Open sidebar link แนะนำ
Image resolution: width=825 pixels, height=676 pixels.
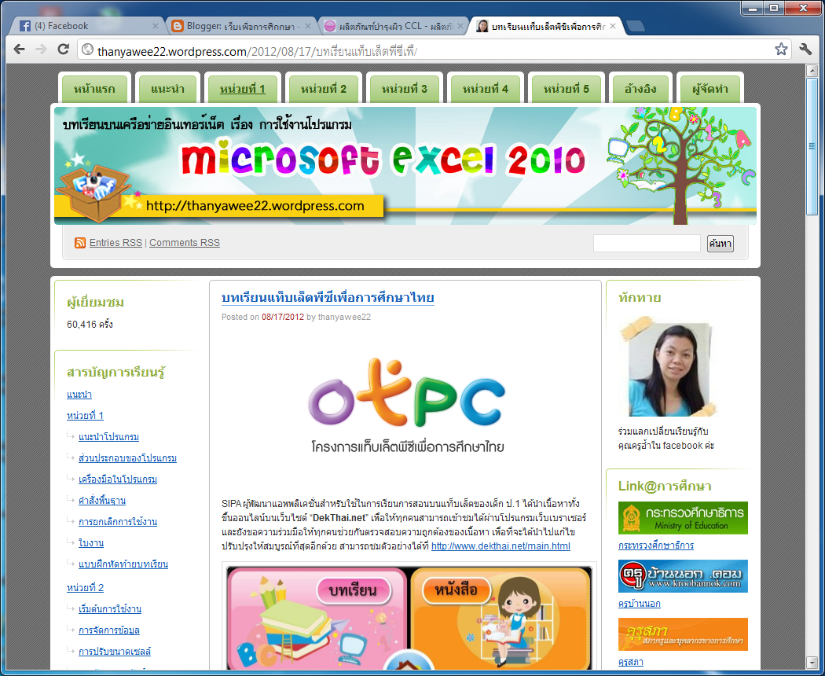(79, 395)
